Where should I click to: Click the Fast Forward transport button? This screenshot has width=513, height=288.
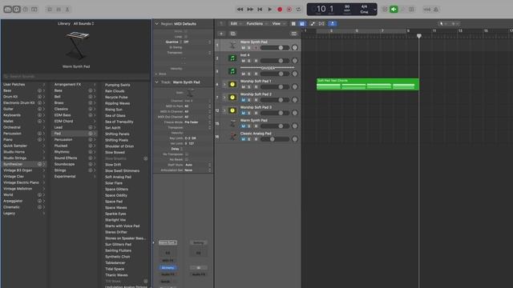(x=250, y=10)
